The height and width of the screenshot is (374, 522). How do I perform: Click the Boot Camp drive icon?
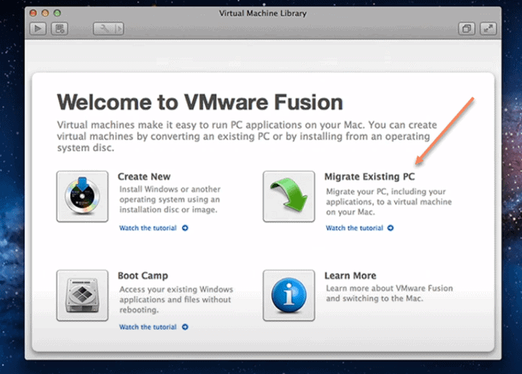[x=82, y=295]
